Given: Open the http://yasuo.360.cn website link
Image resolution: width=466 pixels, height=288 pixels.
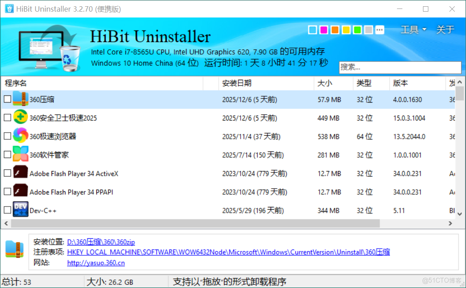Looking at the screenshot, I should (x=95, y=263).
